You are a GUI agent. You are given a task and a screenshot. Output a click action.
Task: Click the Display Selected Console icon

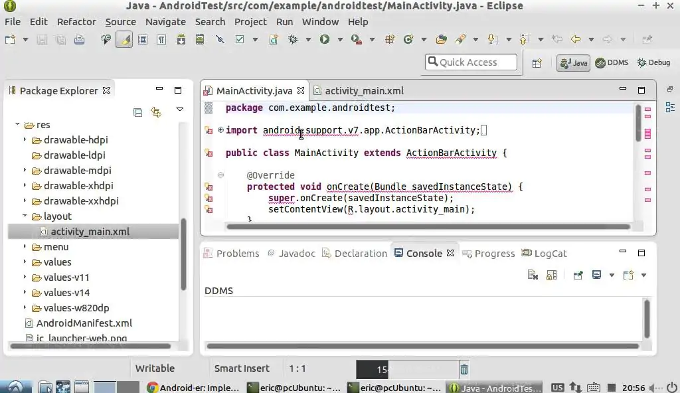(597, 275)
